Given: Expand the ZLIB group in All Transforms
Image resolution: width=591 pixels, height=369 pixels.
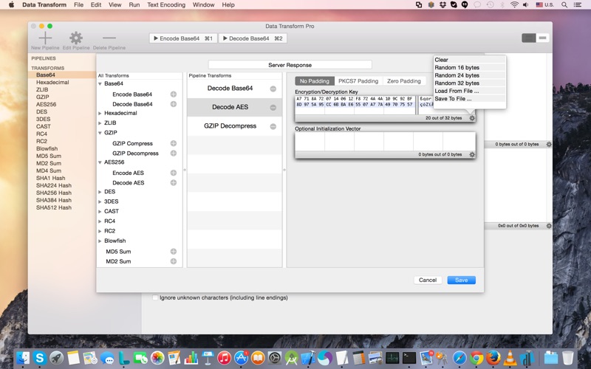Looking at the screenshot, I should point(100,123).
